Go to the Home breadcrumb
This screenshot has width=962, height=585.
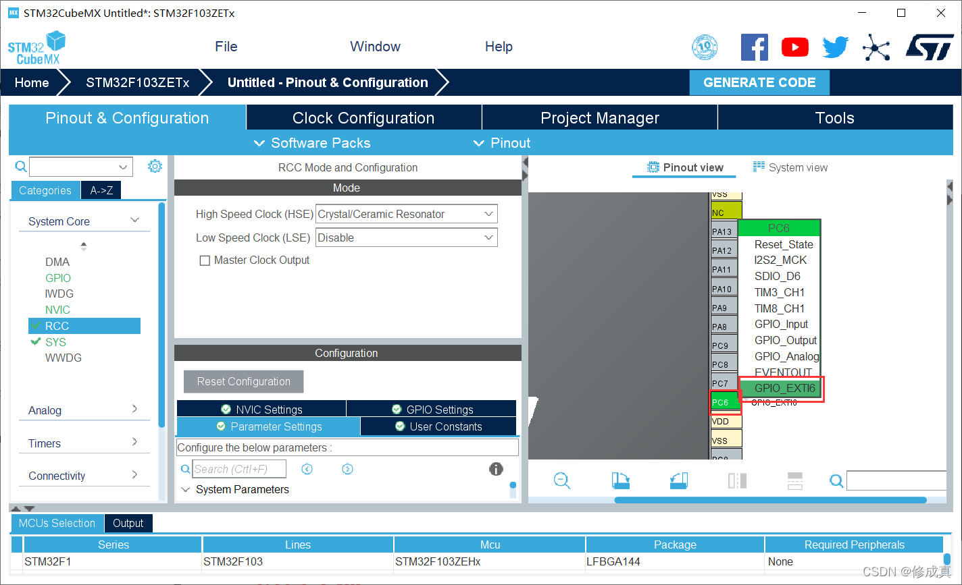32,82
